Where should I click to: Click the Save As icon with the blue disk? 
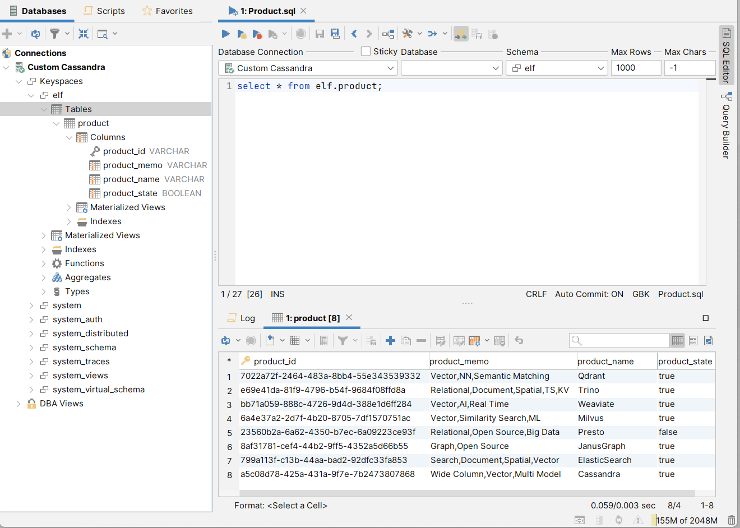pos(335,34)
